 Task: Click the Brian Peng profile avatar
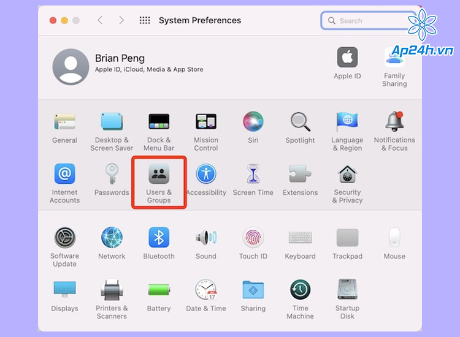point(71,67)
